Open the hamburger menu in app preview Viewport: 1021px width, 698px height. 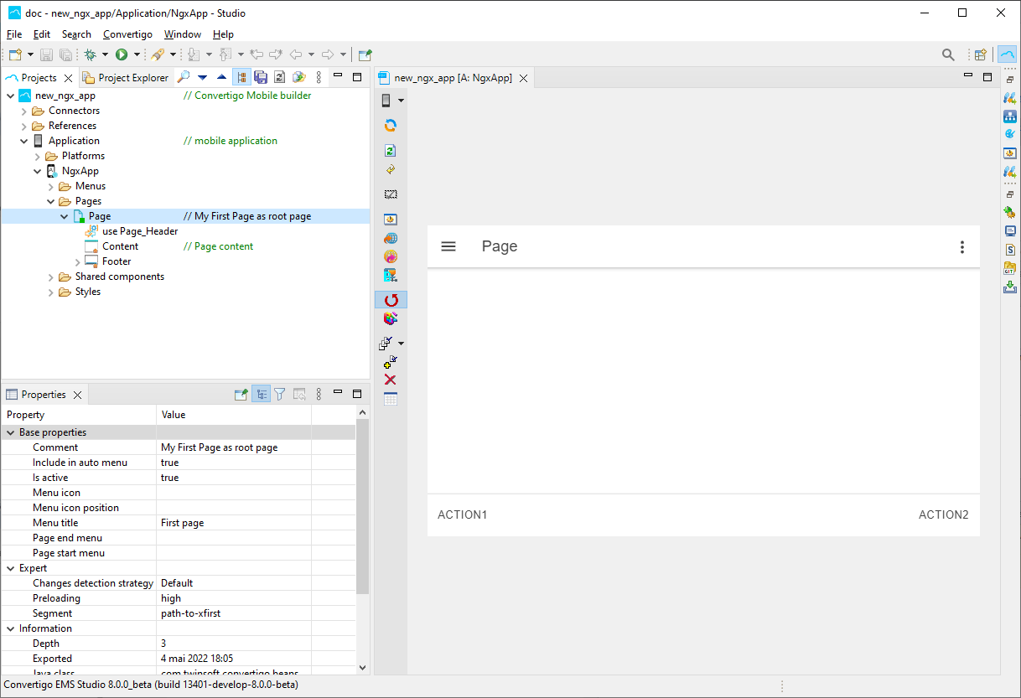tap(448, 246)
